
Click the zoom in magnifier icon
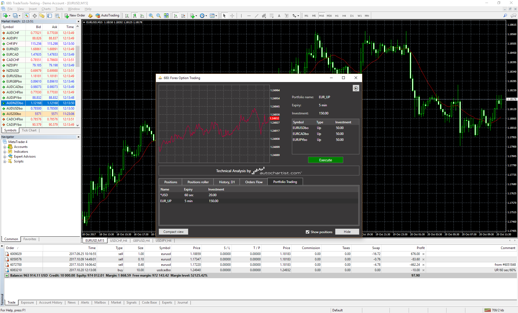151,16
